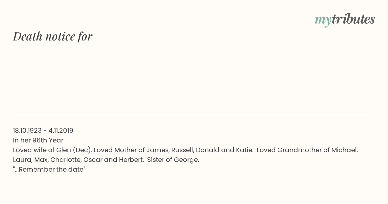Click the date '4.11.2019'

(61, 130)
